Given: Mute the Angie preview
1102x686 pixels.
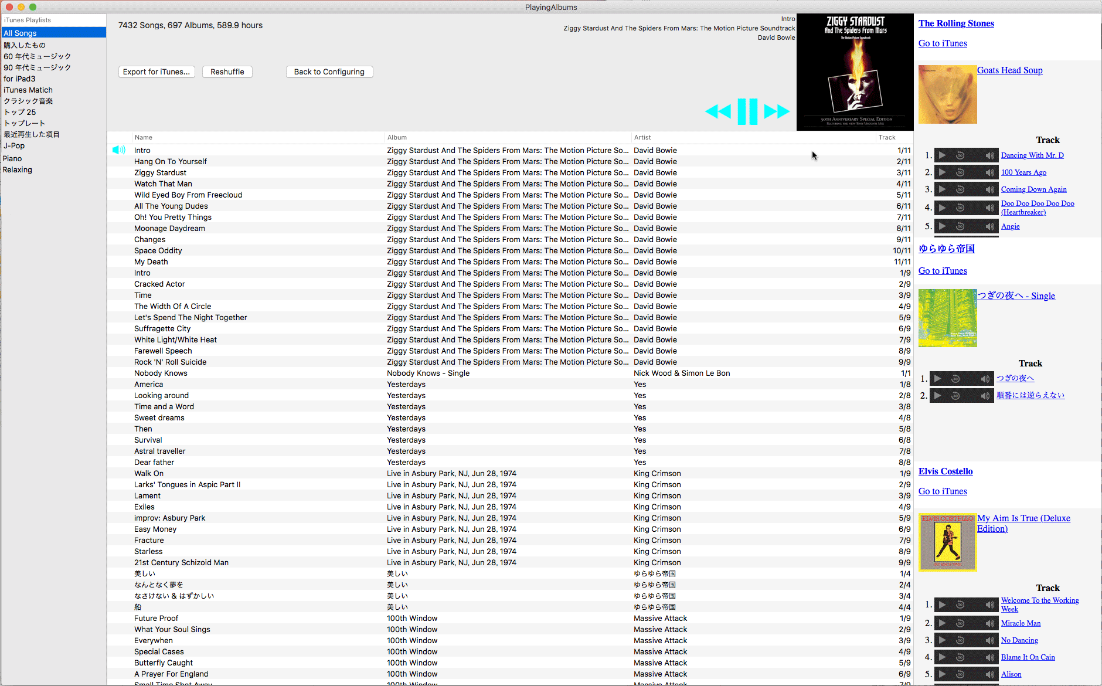Looking at the screenshot, I should pyautogui.click(x=989, y=226).
